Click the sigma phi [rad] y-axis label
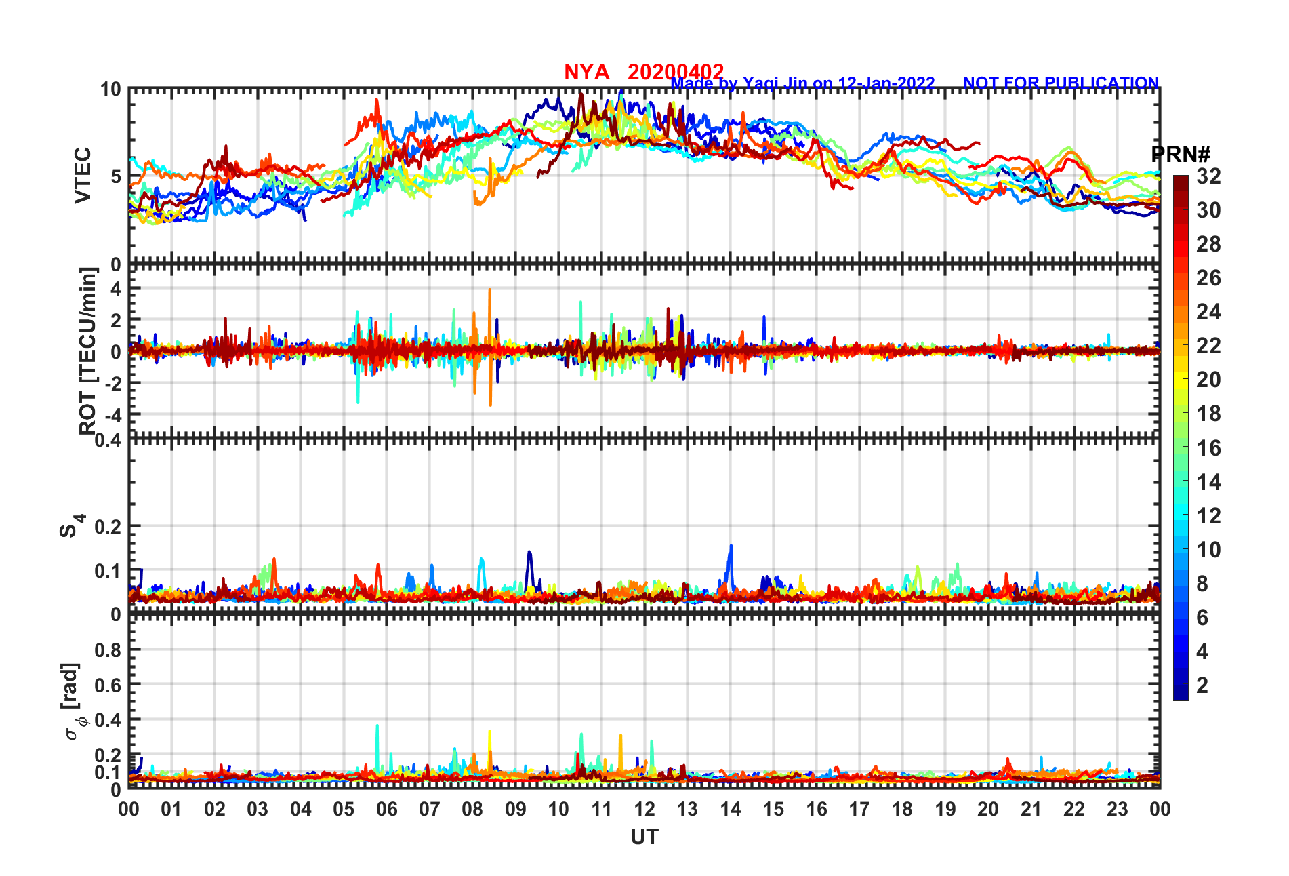Viewport: 1289px width, 876px height. pyautogui.click(x=73, y=702)
